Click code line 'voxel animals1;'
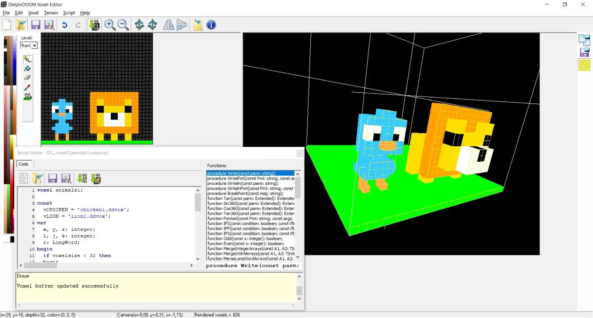Screen dimensions: 593x318 pyautogui.click(x=60, y=190)
